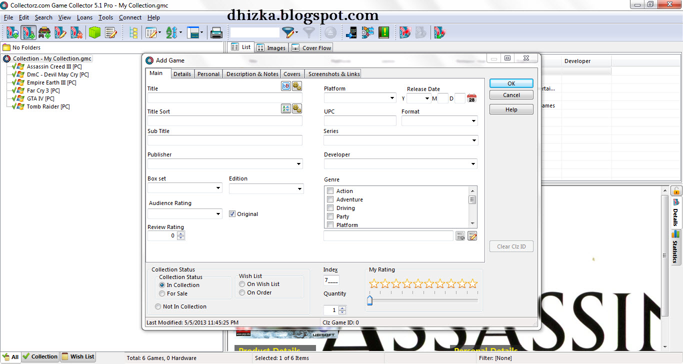Click the A-Z sort order toolbar icon
This screenshot has height=364, width=683.
point(171,32)
